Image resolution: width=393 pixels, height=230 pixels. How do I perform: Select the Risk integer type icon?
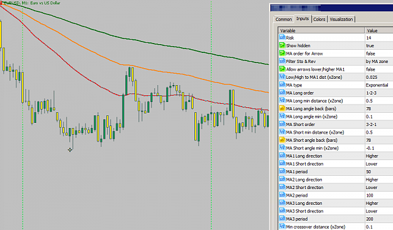pyautogui.click(x=282, y=38)
